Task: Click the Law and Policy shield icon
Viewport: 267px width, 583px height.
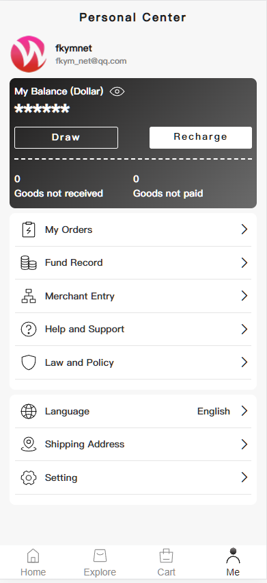Action: [x=29, y=362]
